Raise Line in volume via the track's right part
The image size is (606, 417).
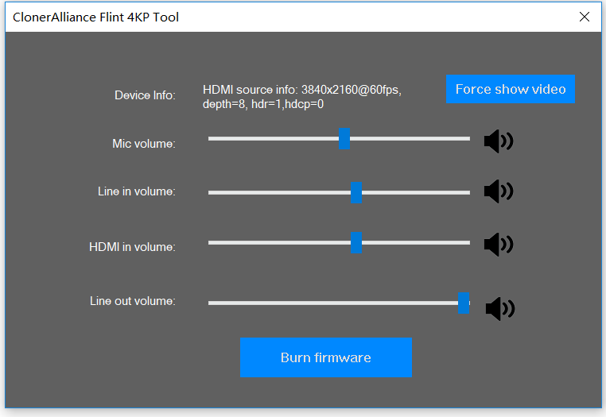[416, 193]
